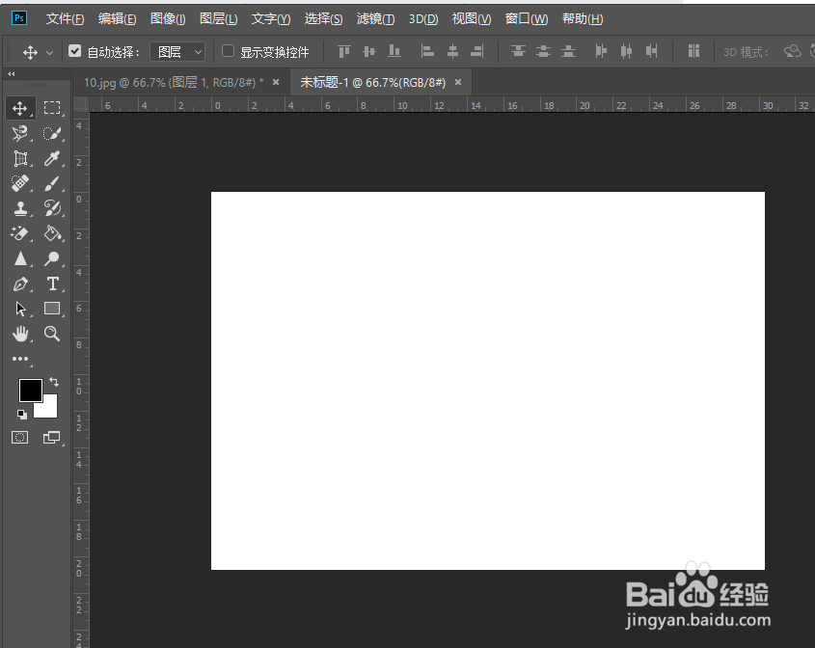
Task: Click the Auto-Align Layers icon
Action: pyautogui.click(x=693, y=51)
